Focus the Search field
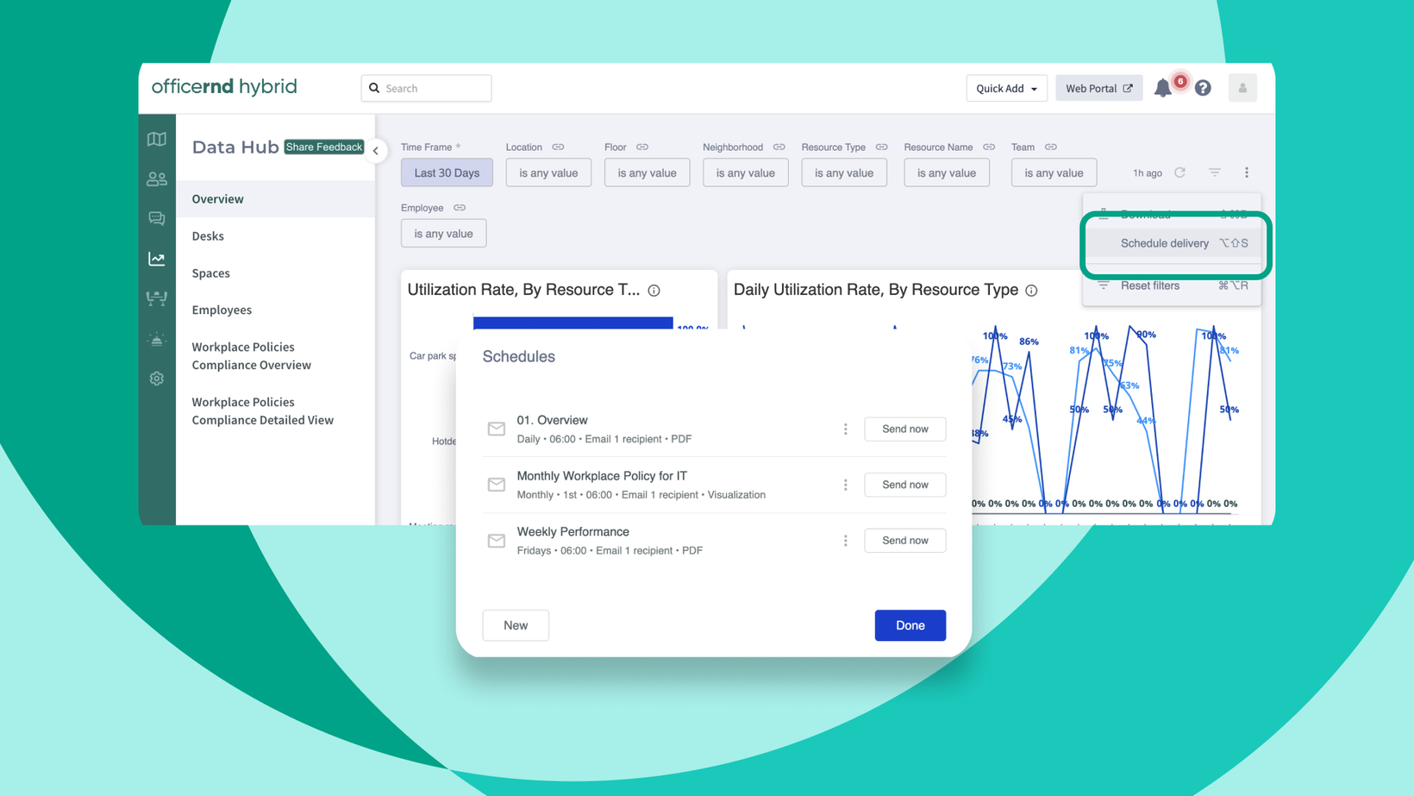The image size is (1414, 796). point(426,88)
